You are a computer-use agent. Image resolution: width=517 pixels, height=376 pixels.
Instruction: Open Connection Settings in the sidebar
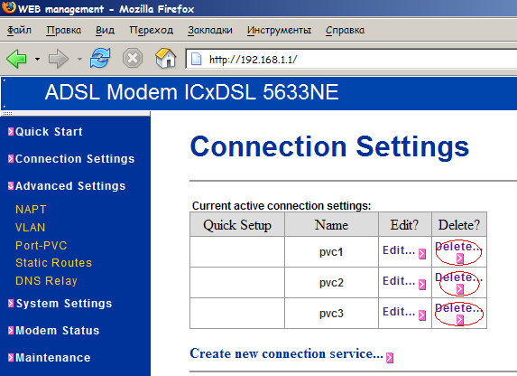pos(75,159)
